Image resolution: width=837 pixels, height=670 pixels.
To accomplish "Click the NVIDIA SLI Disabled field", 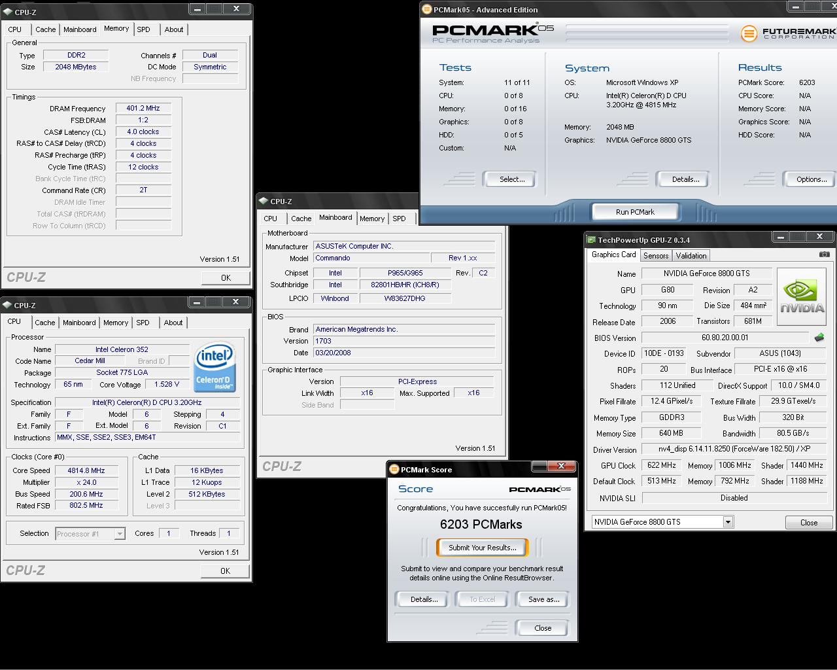I will [x=734, y=498].
